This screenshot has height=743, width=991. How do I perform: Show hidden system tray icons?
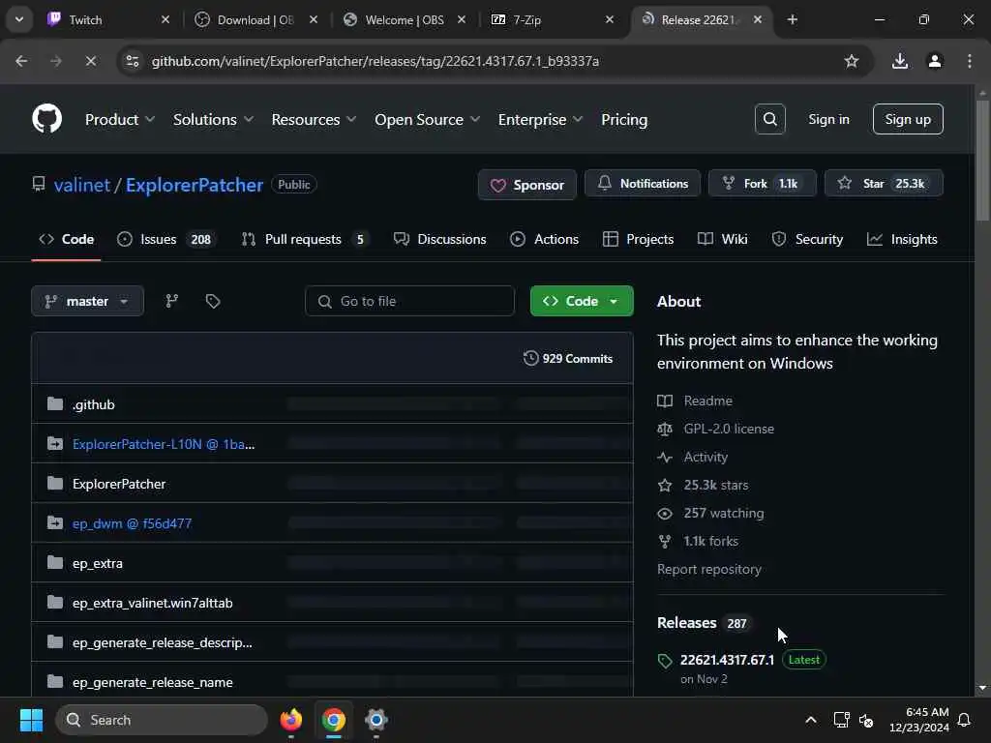(811, 720)
